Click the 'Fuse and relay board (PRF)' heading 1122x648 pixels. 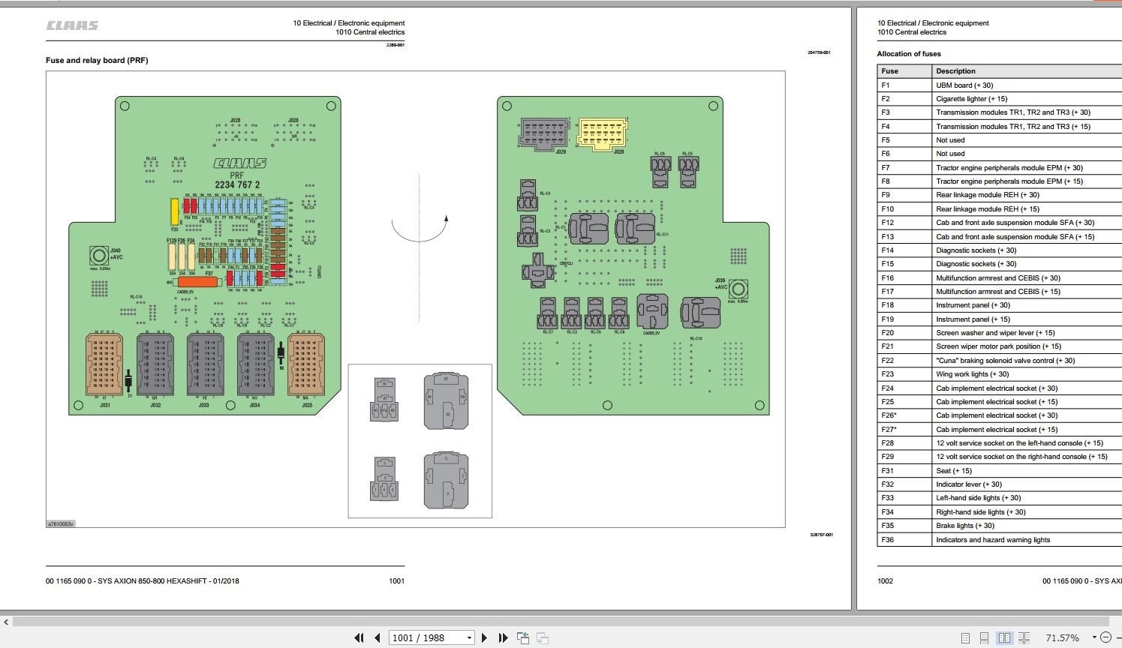coord(97,60)
